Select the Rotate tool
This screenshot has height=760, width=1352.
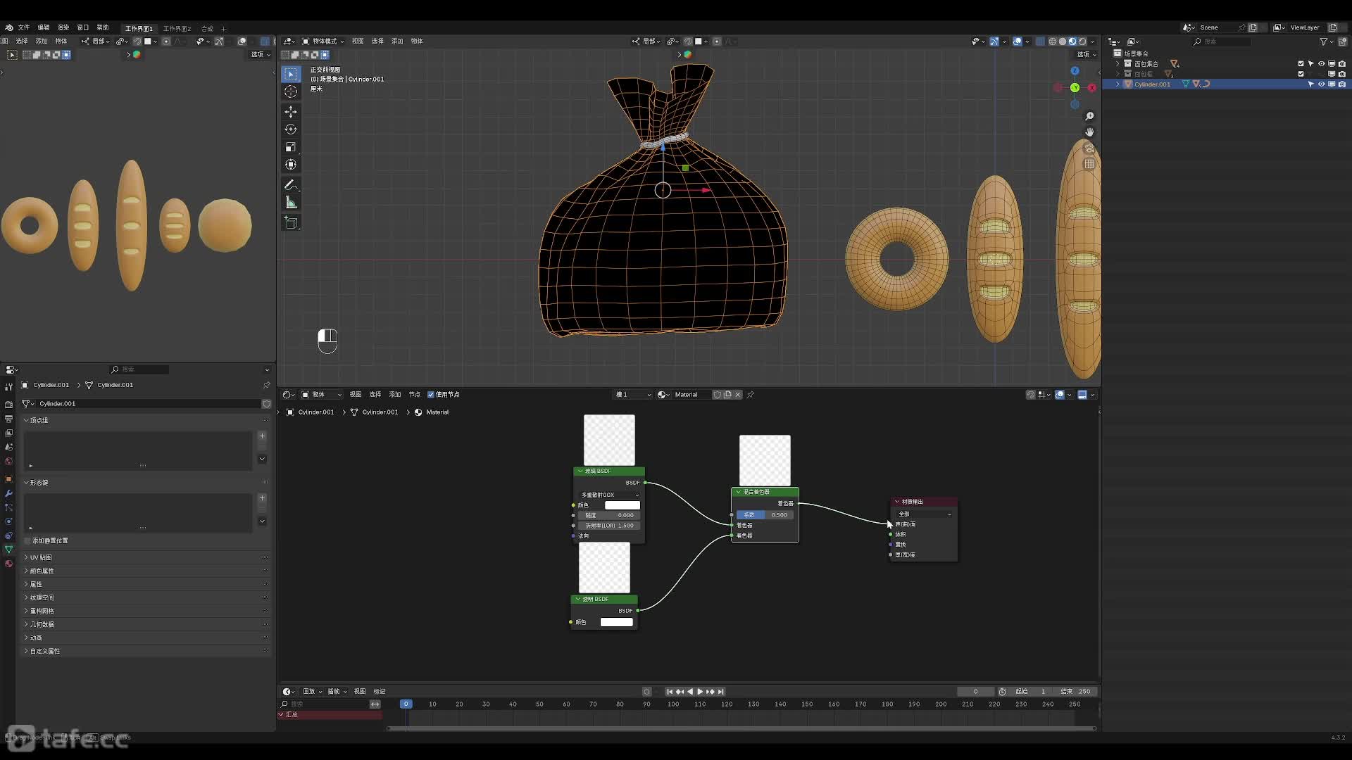(x=291, y=129)
